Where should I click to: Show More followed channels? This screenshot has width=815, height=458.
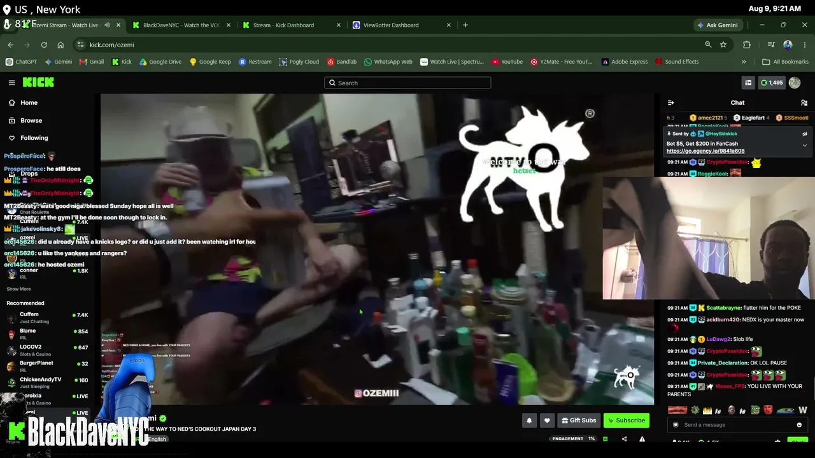click(18, 289)
